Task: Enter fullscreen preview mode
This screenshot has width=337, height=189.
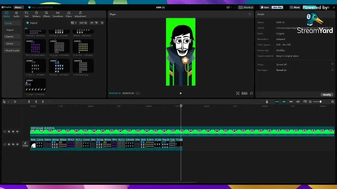Action: pos(251,93)
